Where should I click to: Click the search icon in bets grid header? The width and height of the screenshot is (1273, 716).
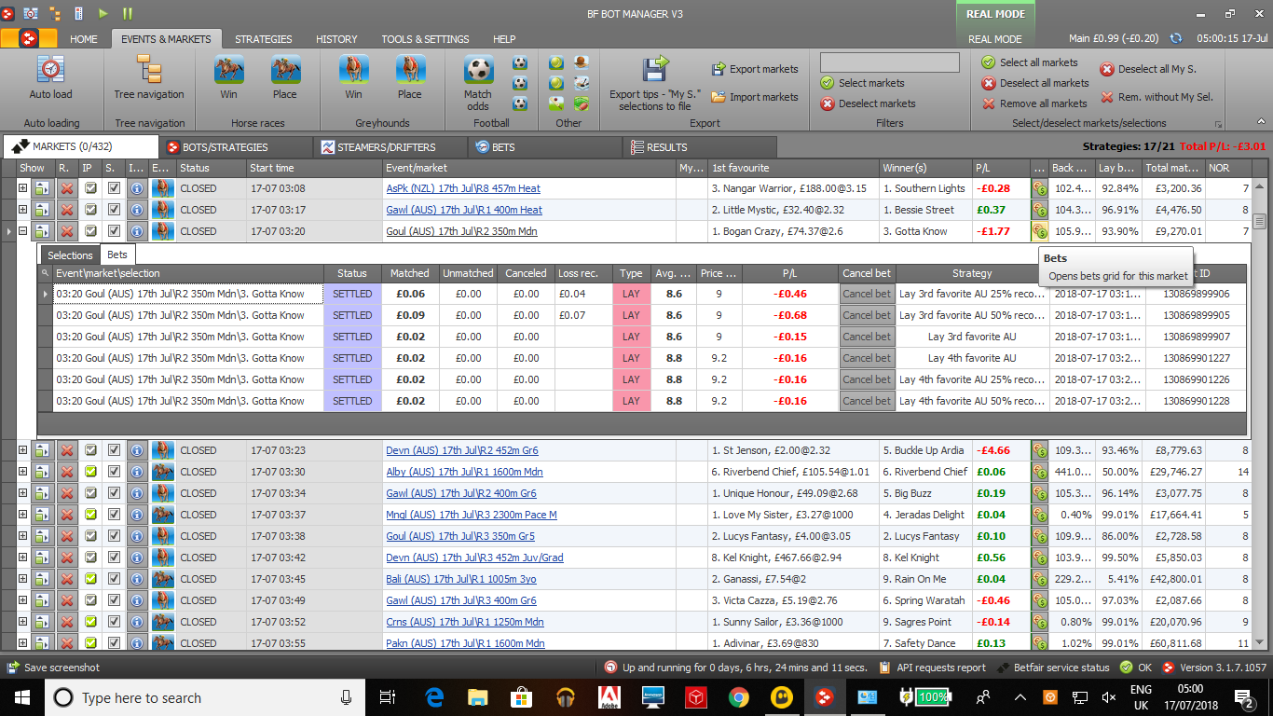click(x=45, y=273)
